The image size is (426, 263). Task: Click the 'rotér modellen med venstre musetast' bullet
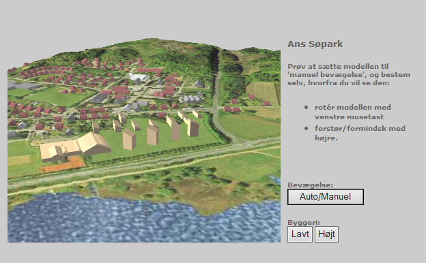pos(353,112)
